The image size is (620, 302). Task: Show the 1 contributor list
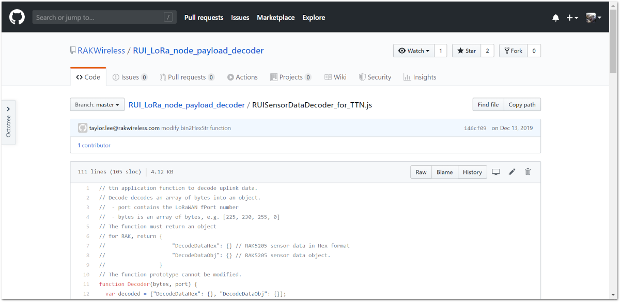coord(94,145)
